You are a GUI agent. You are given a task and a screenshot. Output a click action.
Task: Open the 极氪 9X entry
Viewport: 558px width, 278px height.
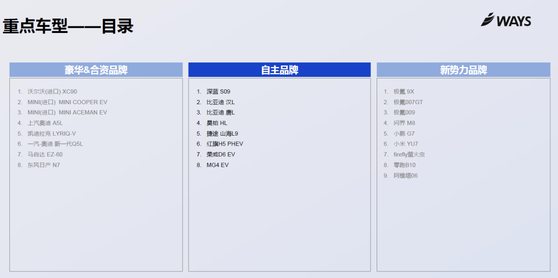[x=404, y=92]
